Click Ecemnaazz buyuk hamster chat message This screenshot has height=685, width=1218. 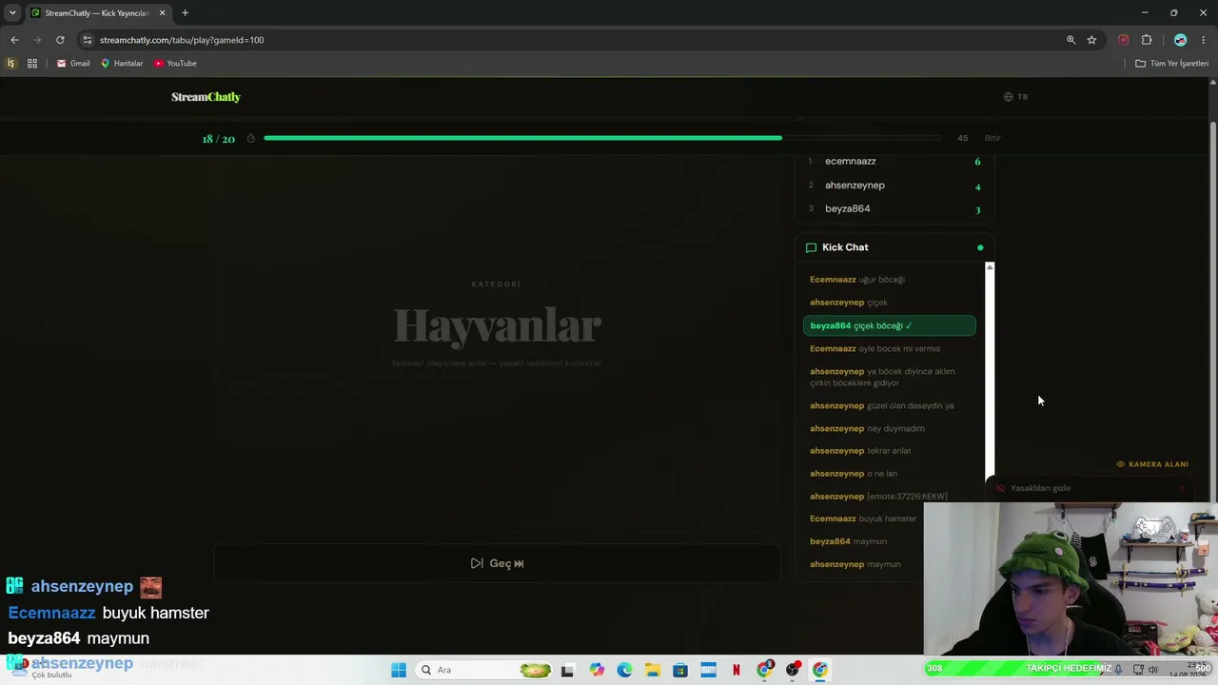coord(863,519)
